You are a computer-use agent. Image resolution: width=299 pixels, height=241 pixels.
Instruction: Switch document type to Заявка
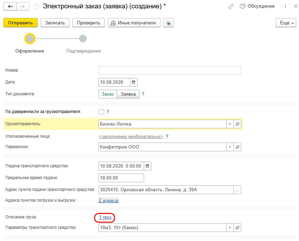pyautogui.click(x=128, y=94)
